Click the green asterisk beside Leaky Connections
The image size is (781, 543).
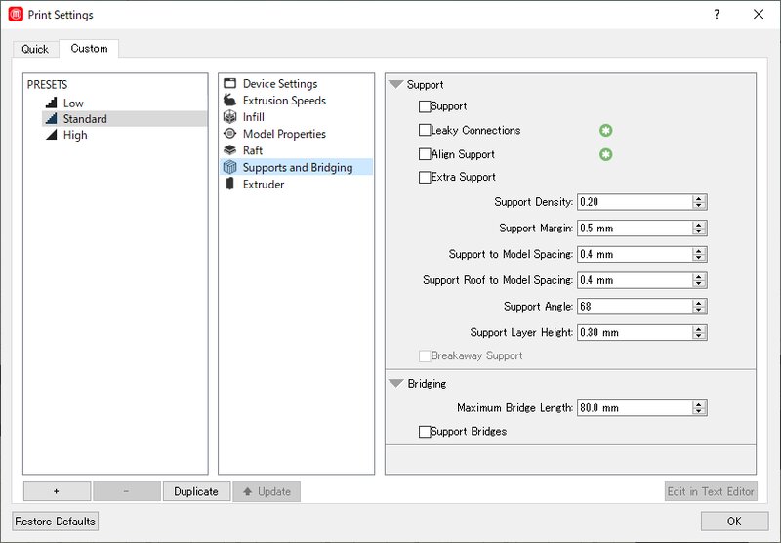point(605,131)
